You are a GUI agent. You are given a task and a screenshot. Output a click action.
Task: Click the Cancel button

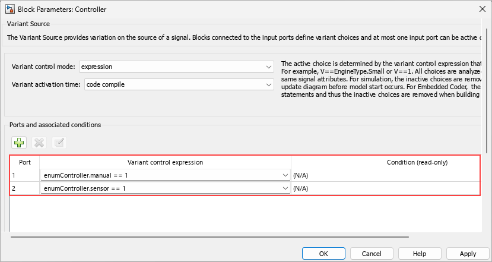(372, 254)
